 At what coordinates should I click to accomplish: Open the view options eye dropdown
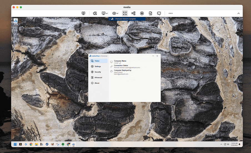pyautogui.click(x=115, y=13)
